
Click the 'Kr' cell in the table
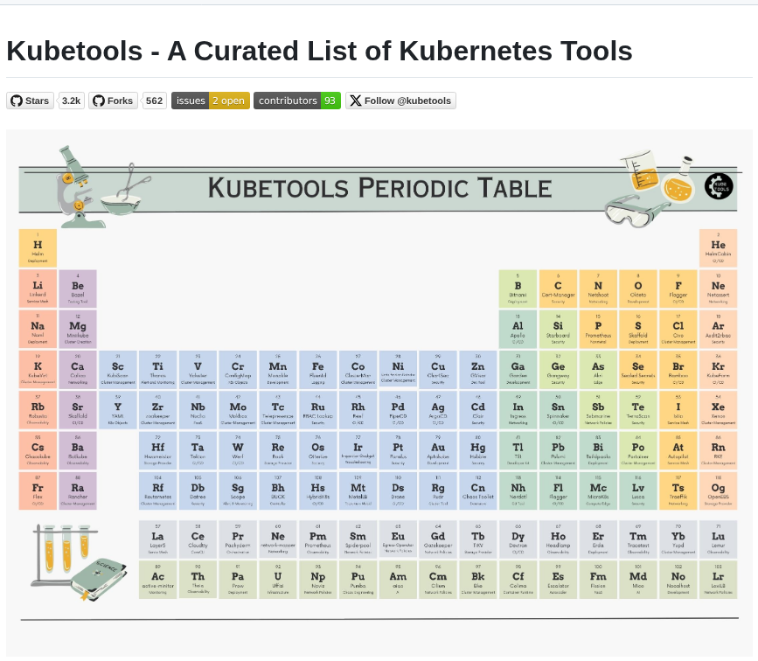pos(718,370)
